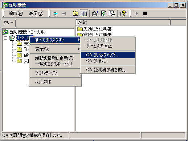Click the Up one level folder icon
This screenshot has height=141, width=188.
point(75,13)
